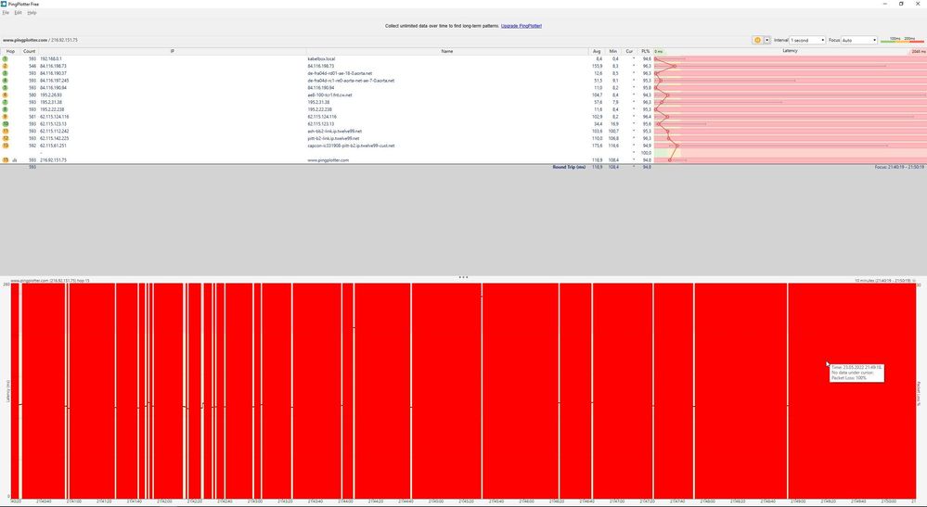Screen dimensions: 927x507
Task: Click hop 13 badge for 62.115.61.251
Action: (x=6, y=146)
